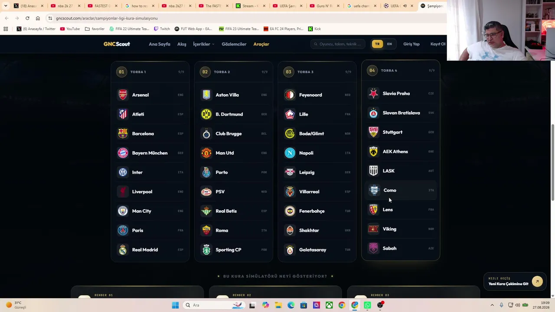
Task: Select the Slovan Bratislava team name
Action: coord(401,113)
